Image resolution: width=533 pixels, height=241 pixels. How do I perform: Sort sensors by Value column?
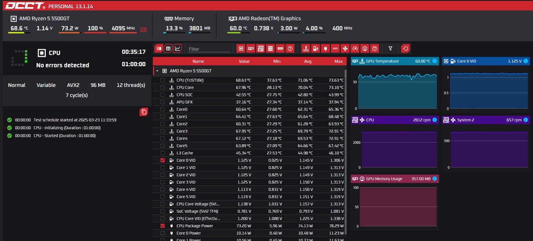click(x=244, y=61)
